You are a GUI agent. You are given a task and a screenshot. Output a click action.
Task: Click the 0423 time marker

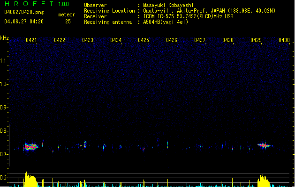click(x=88, y=40)
